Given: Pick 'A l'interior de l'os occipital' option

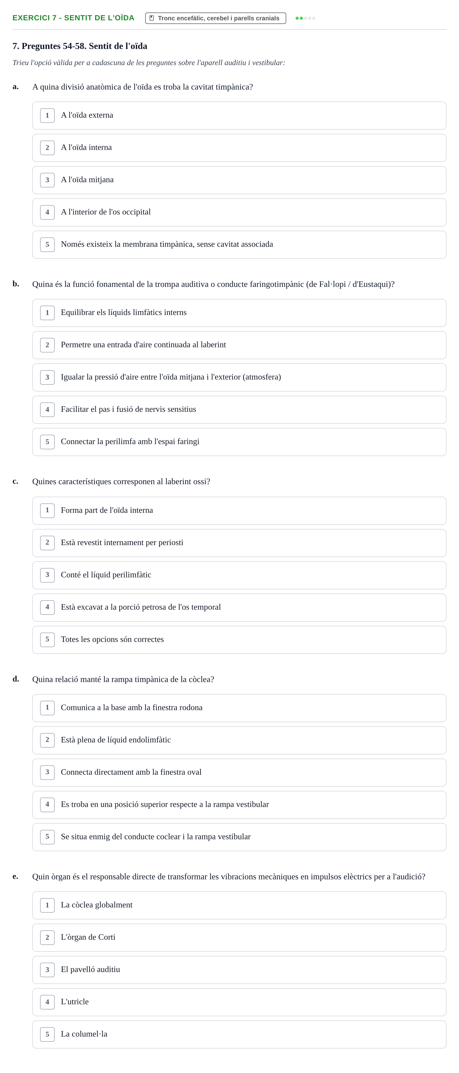Looking at the screenshot, I should pos(239,212).
